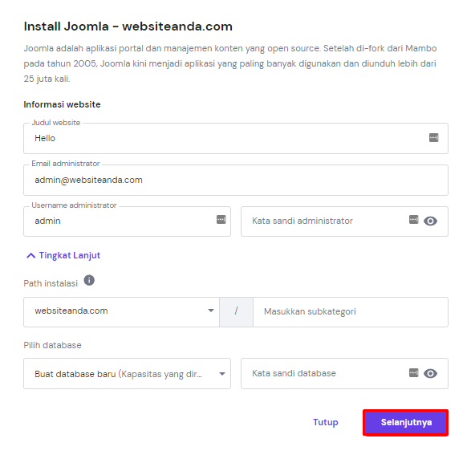471x463 pixels.
Task: Click the Tutup link
Action: (x=325, y=422)
